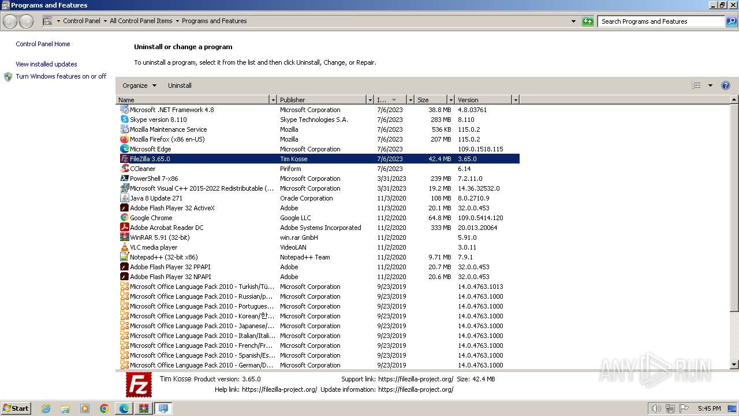Image resolution: width=739 pixels, height=416 pixels.
Task: Open the Size column filter dropdown
Action: [x=451, y=100]
